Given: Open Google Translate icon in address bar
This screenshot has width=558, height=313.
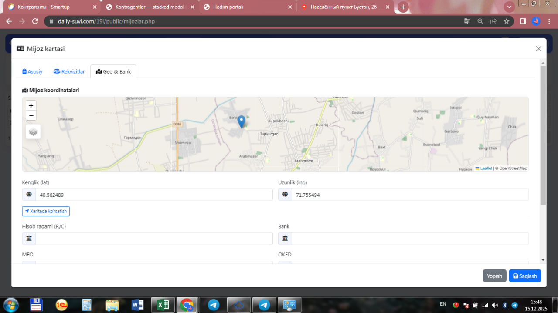Looking at the screenshot, I should [x=467, y=21].
